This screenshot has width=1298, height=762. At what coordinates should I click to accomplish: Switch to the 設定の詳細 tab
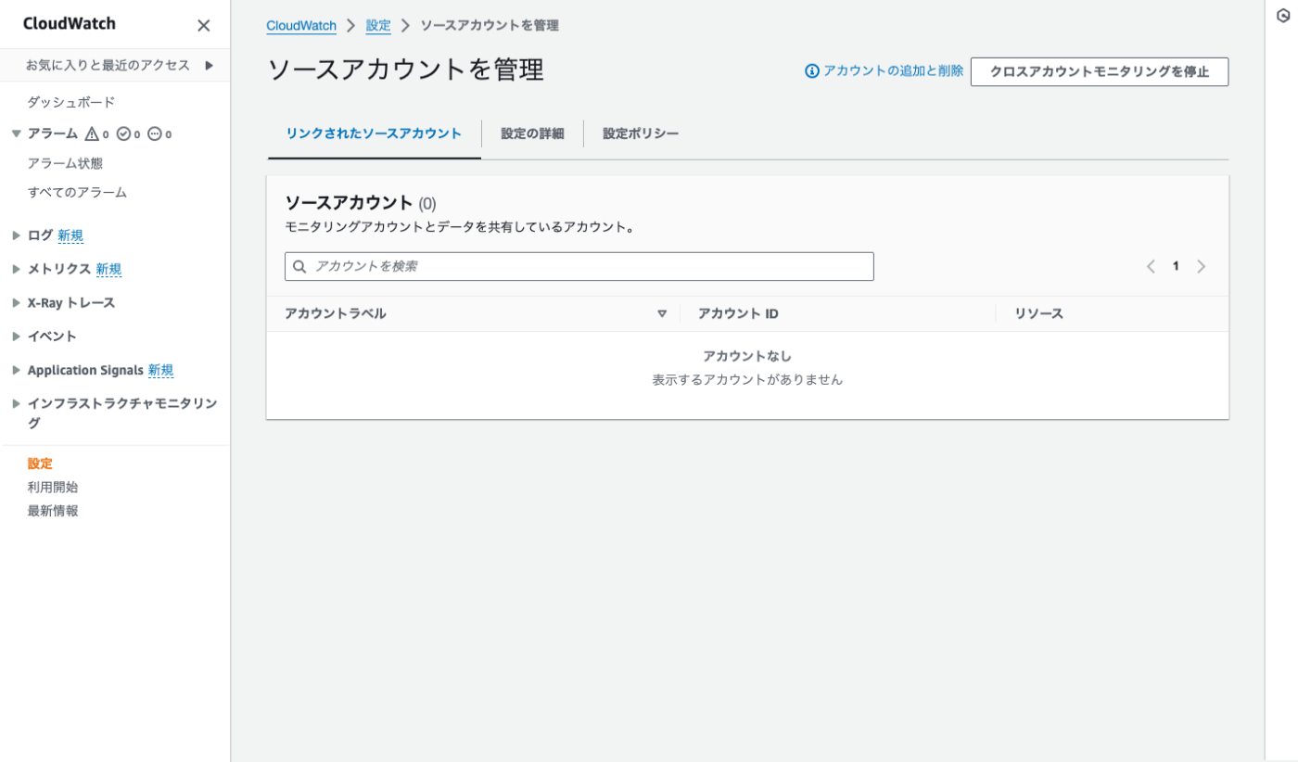click(x=532, y=134)
